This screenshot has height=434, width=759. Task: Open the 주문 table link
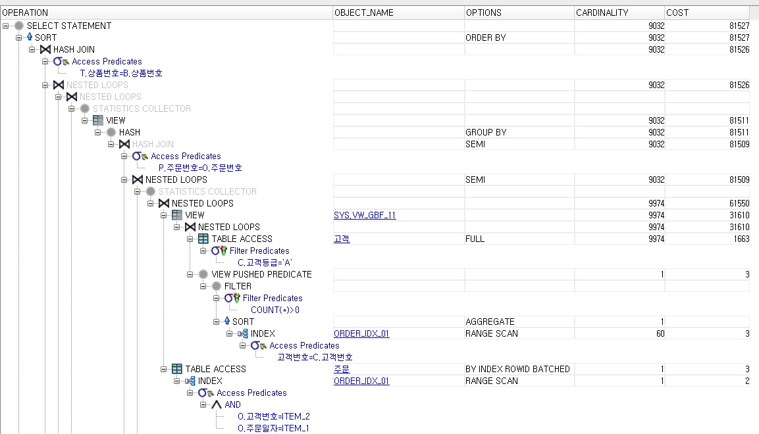[x=341, y=369]
